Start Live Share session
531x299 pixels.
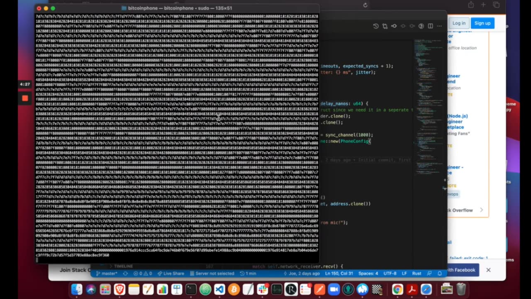(171, 274)
